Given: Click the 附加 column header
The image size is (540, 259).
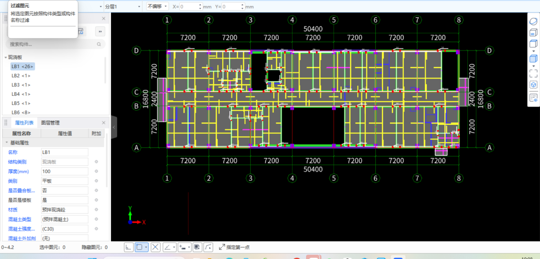Looking at the screenshot, I should [x=96, y=134].
